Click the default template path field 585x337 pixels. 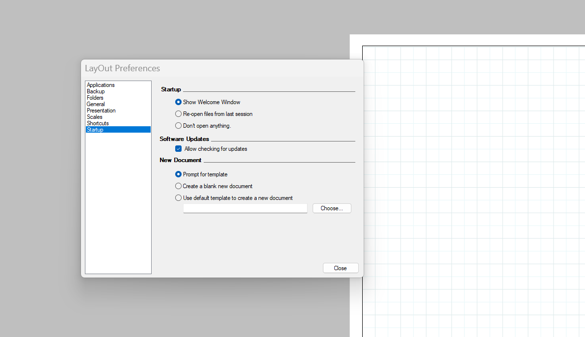point(245,208)
